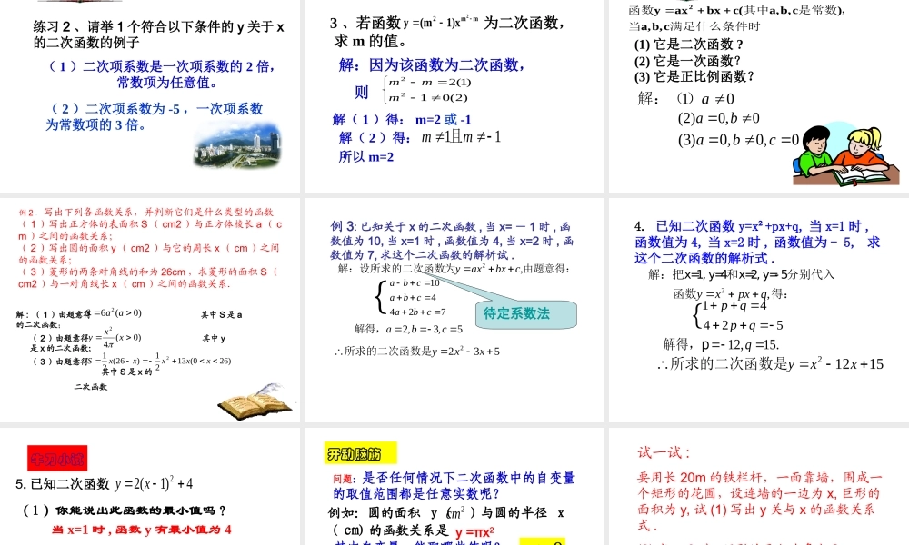This screenshot has height=545, width=909.
Task: Click the problem '4. 已知二次函数 y=x²+px+q'
Action: [757, 243]
